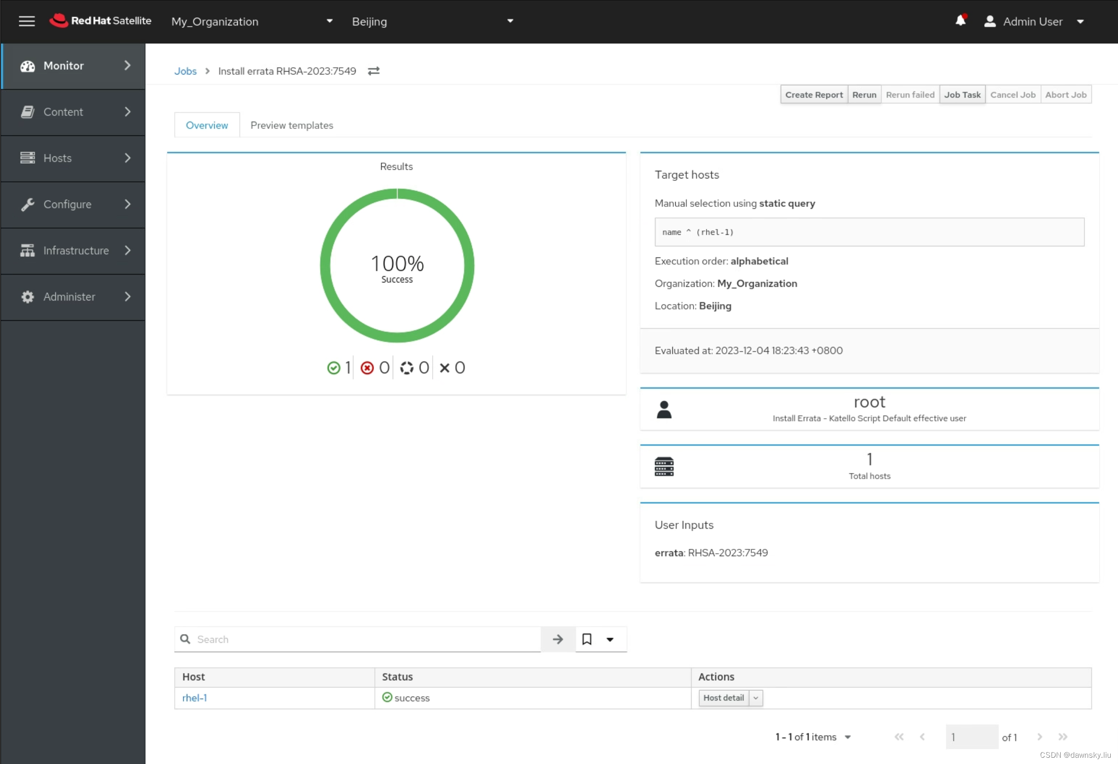
Task: Click the Infrastructure sidebar icon
Action: pyautogui.click(x=27, y=250)
